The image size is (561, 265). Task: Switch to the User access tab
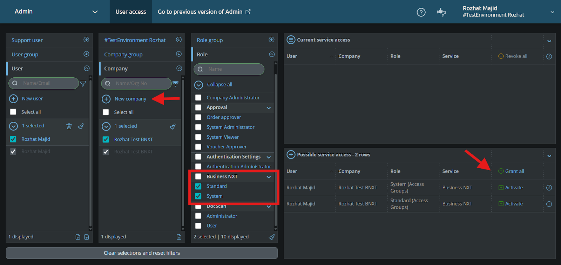point(131,12)
